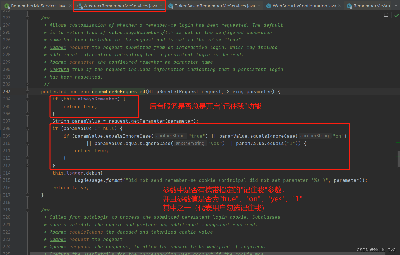This screenshot has width=400, height=255.
Task: Collapse the Javadoc comment starting at line 319
Action: [28, 210]
